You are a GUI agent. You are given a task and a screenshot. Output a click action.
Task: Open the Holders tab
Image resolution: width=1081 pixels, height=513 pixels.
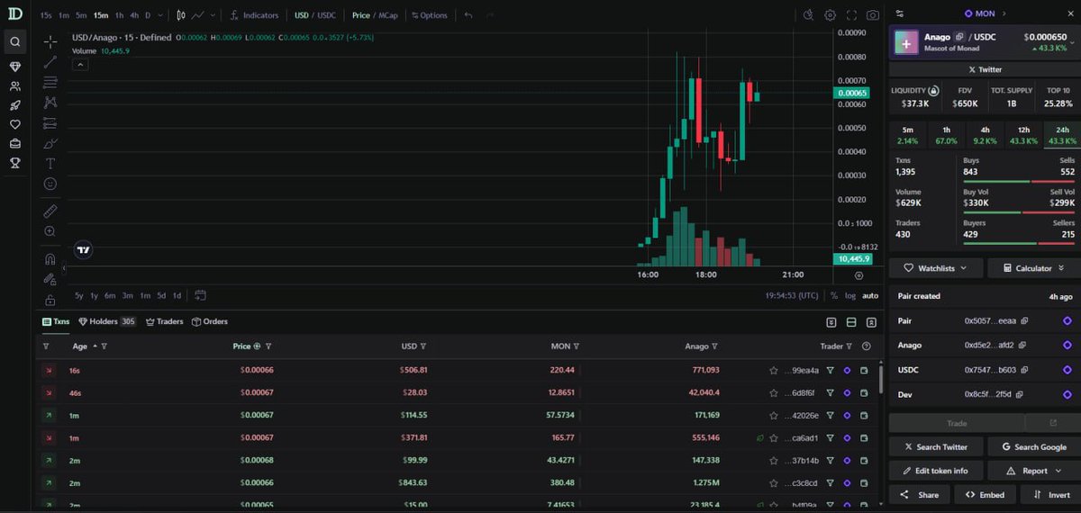click(106, 321)
